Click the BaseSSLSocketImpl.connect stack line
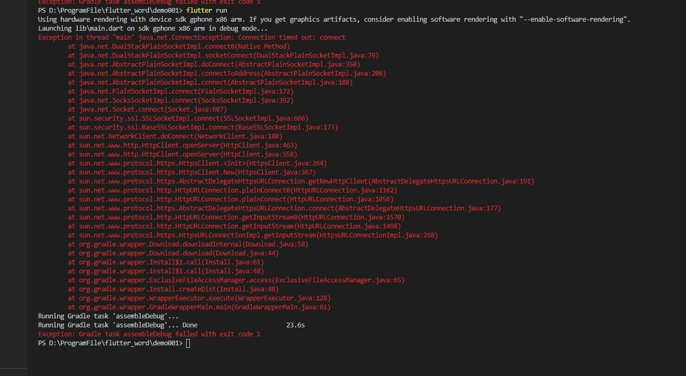 (203, 127)
